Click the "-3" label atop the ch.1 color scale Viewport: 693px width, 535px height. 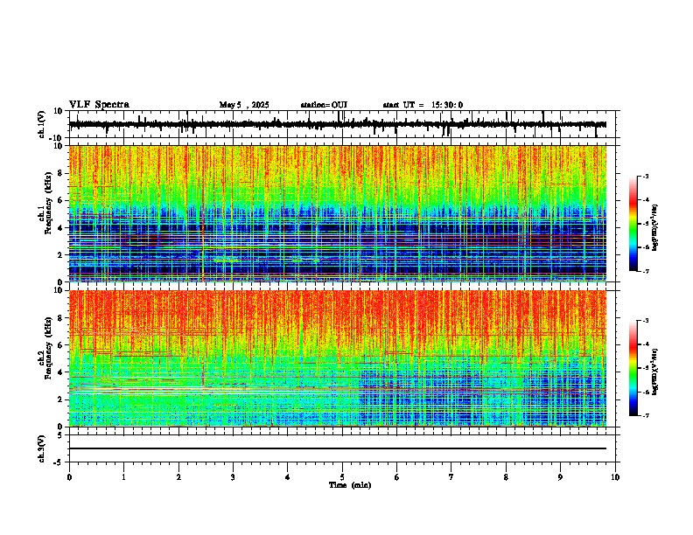click(x=645, y=176)
